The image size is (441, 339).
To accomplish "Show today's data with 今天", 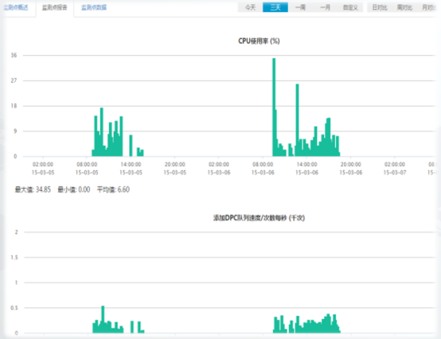I will (x=250, y=7).
